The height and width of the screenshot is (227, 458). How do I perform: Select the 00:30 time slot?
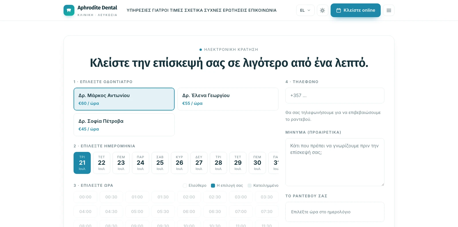pyautogui.click(x=111, y=197)
